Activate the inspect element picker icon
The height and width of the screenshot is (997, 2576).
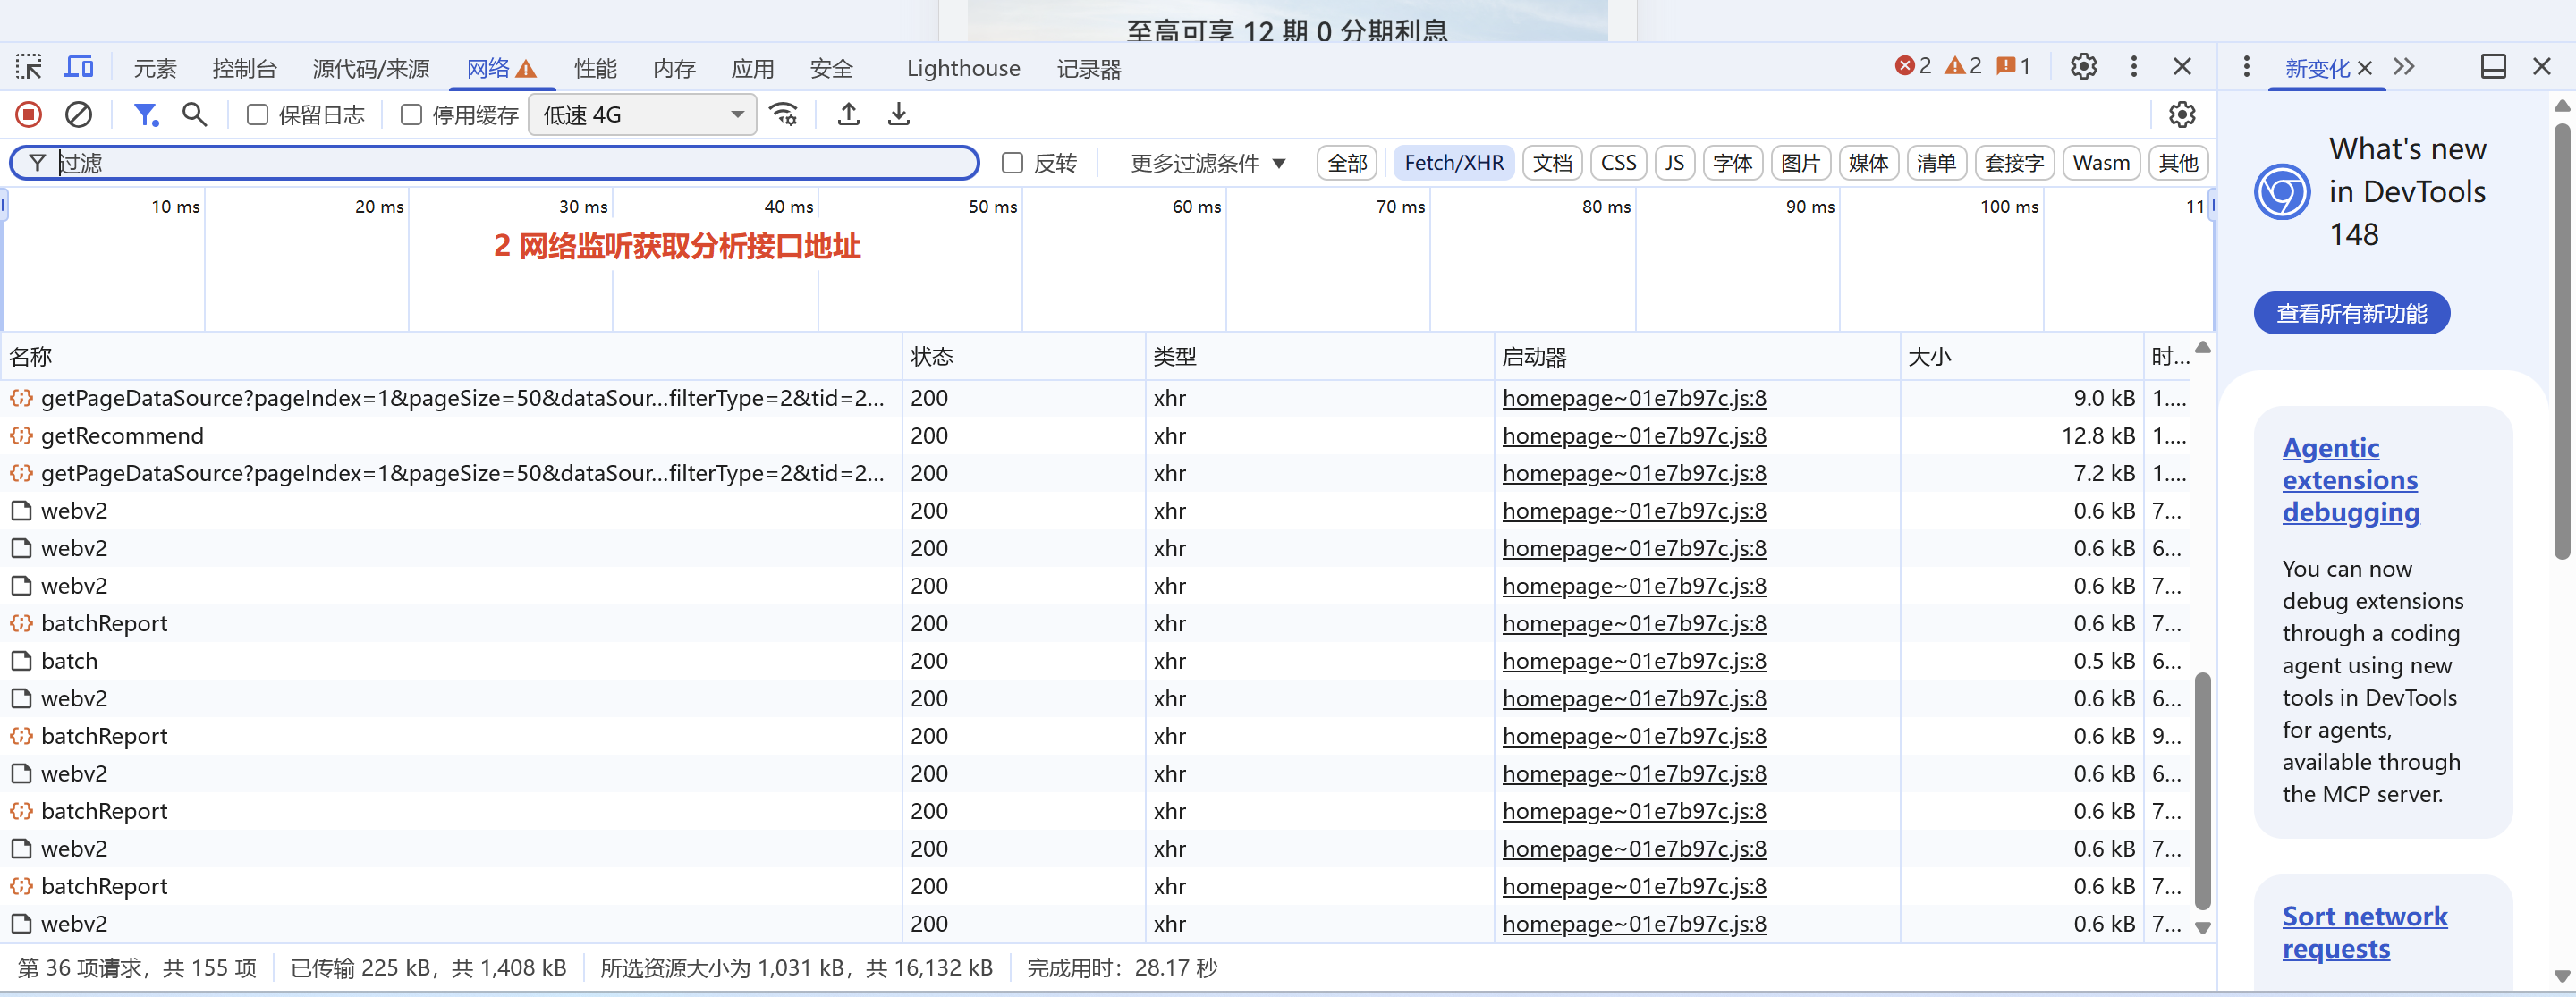pyautogui.click(x=29, y=67)
